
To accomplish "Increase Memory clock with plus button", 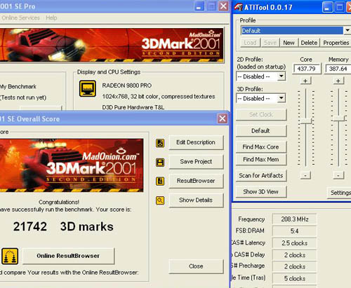I will point(338,81).
